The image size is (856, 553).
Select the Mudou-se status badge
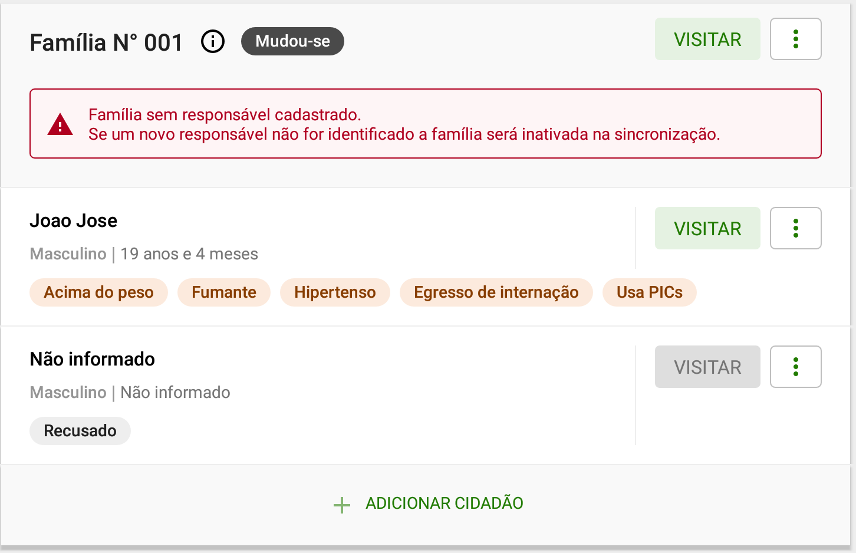coord(292,41)
